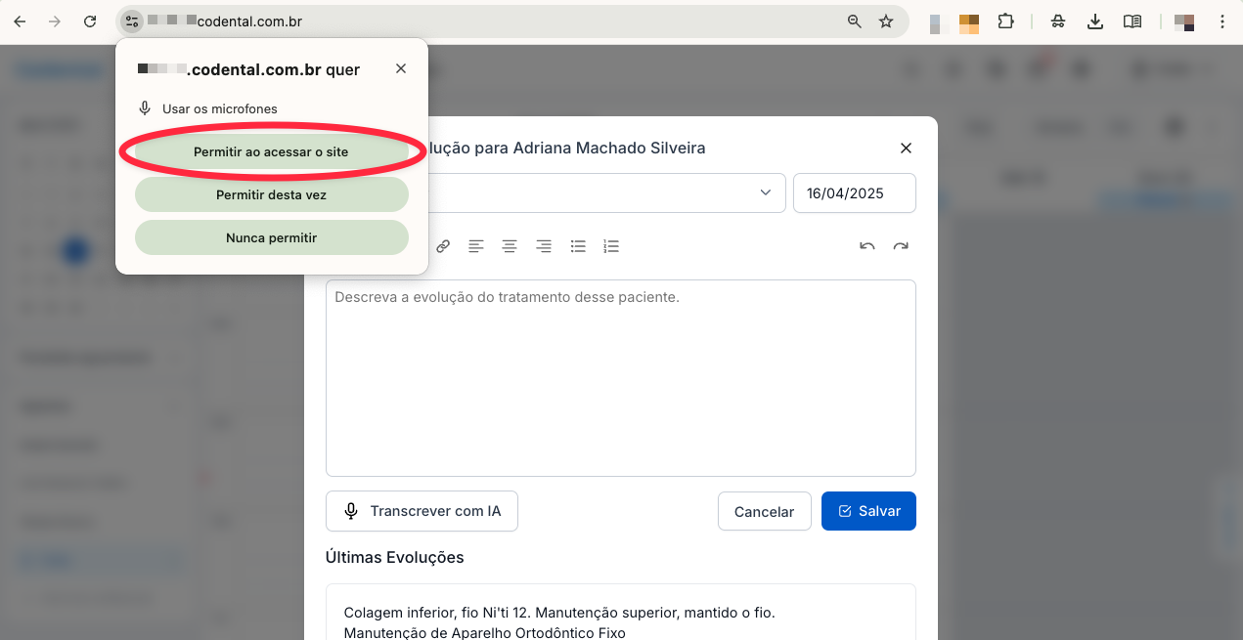Redo the last edit in the editor
This screenshot has width=1243, height=640.
[901, 246]
